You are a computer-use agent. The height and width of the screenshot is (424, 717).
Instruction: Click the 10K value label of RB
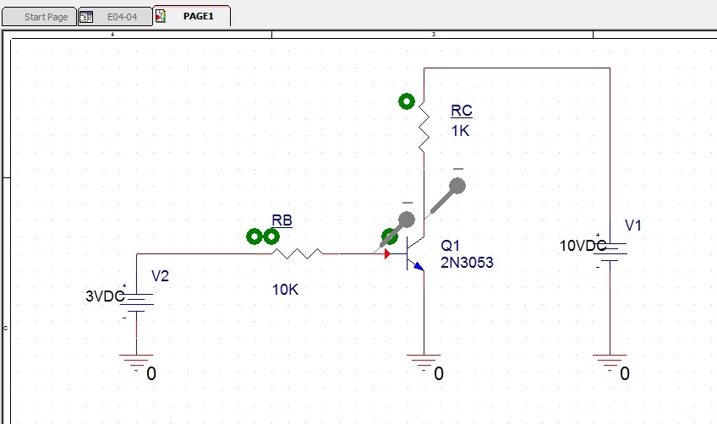point(285,290)
